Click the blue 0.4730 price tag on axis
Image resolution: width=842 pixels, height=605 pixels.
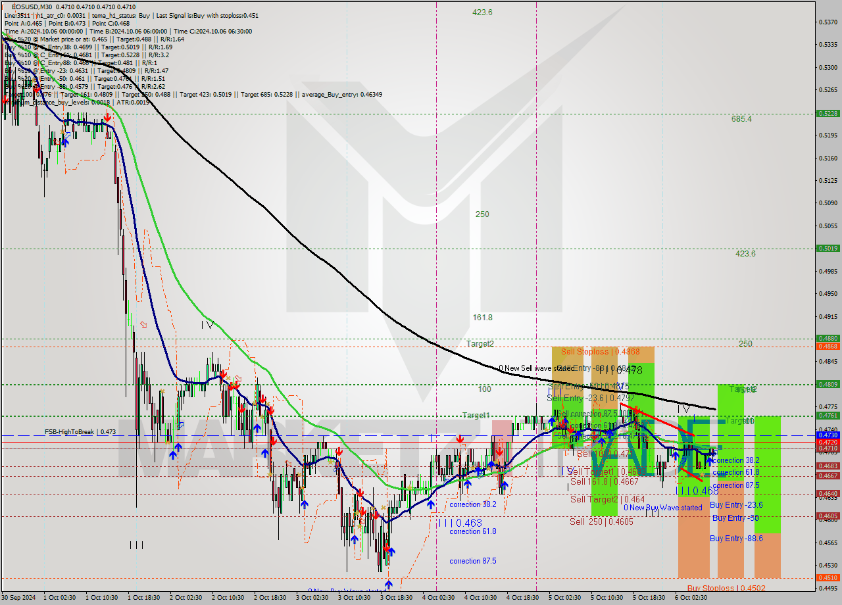click(x=827, y=435)
